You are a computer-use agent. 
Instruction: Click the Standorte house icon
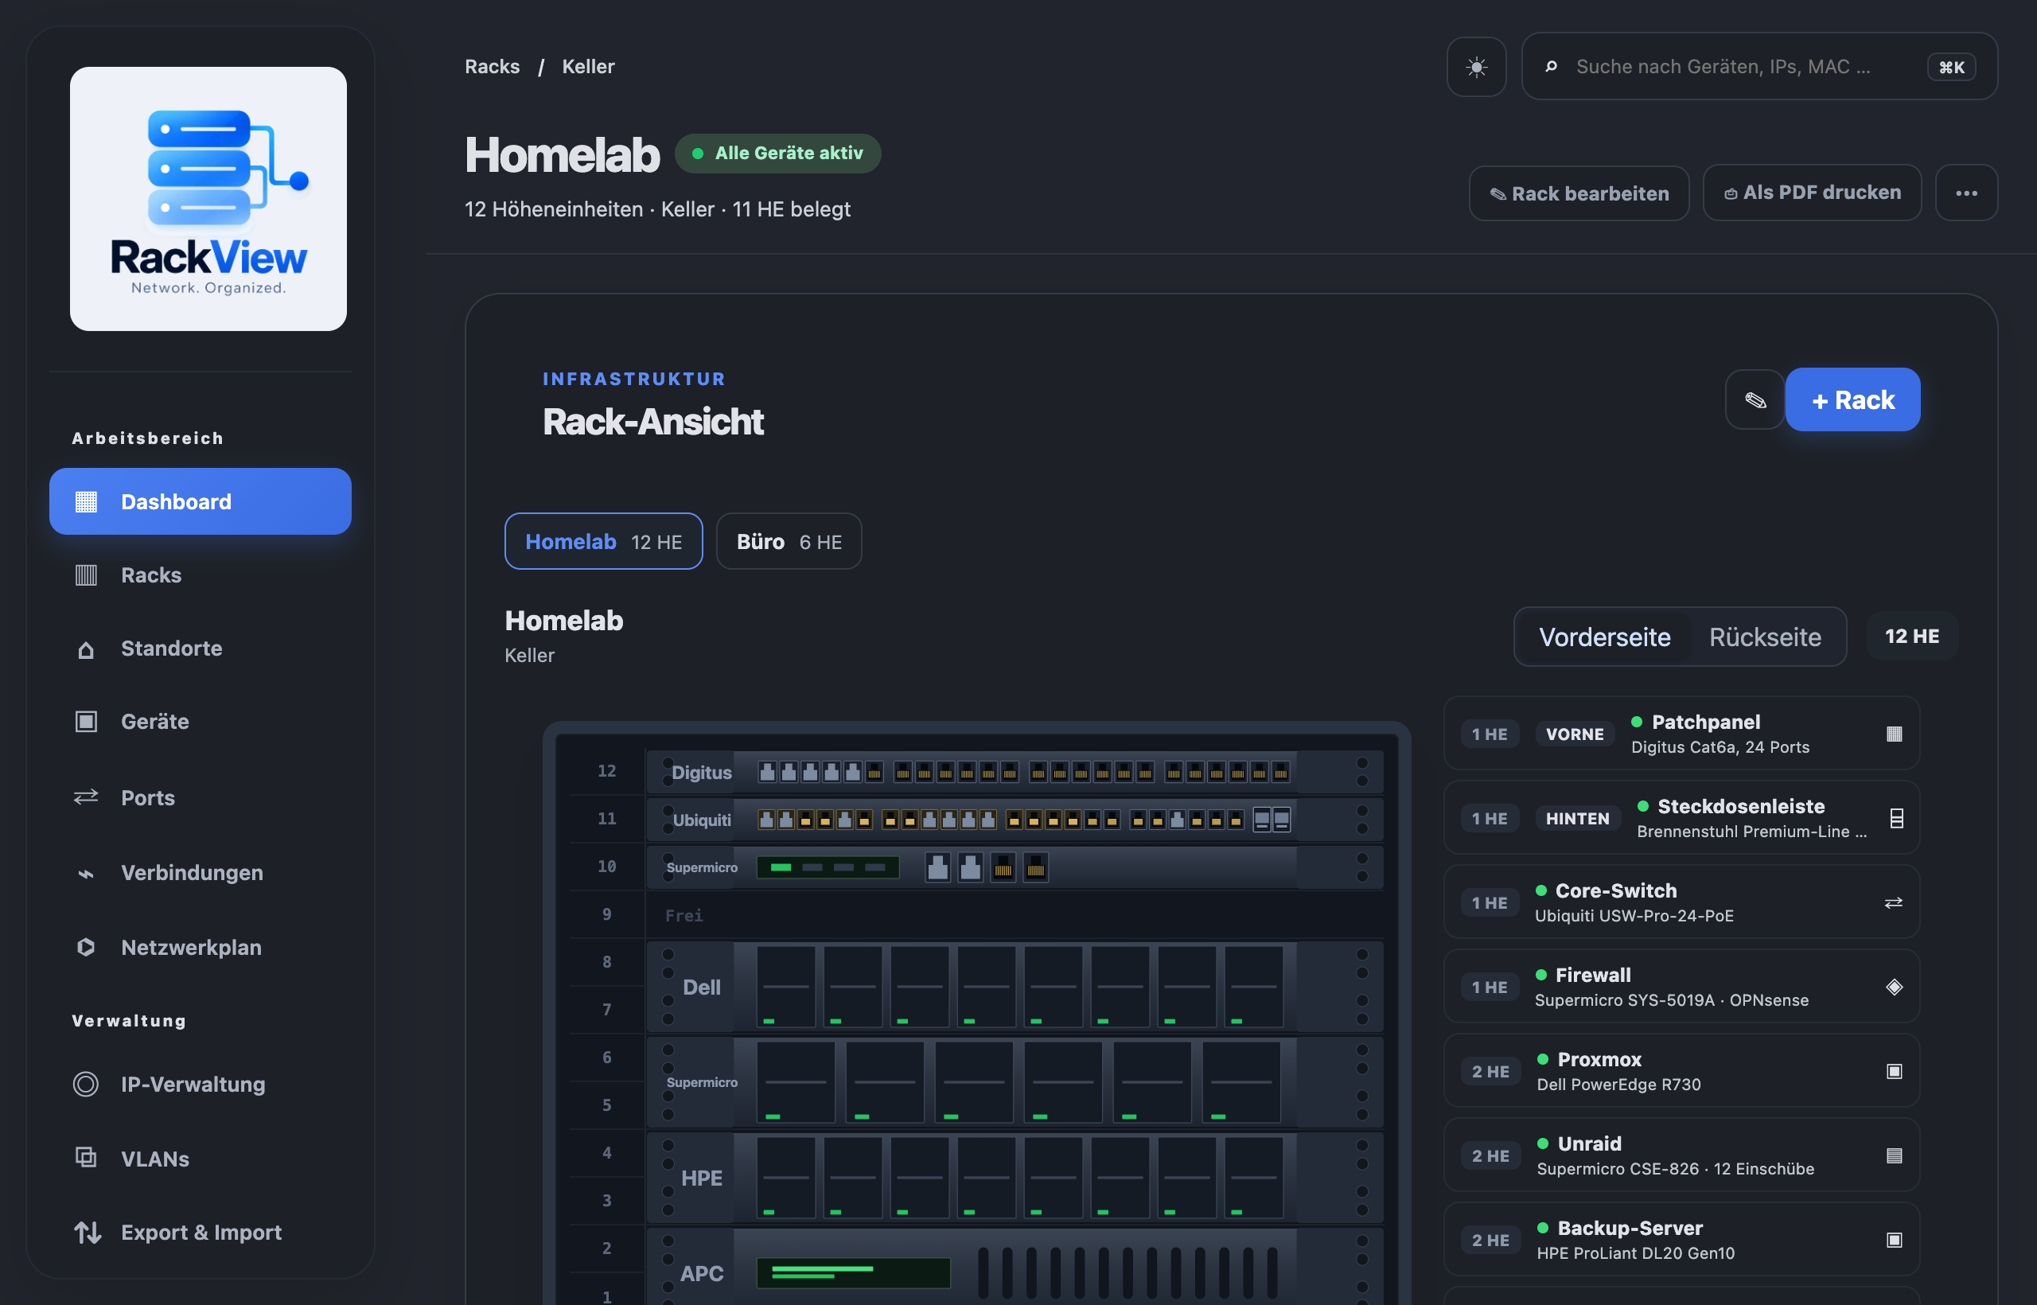86,649
